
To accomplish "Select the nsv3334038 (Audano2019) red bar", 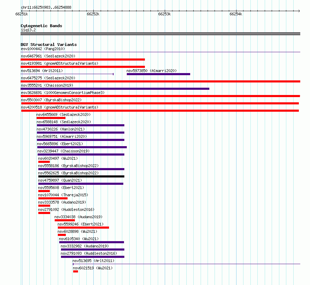I will coord(65,220).
